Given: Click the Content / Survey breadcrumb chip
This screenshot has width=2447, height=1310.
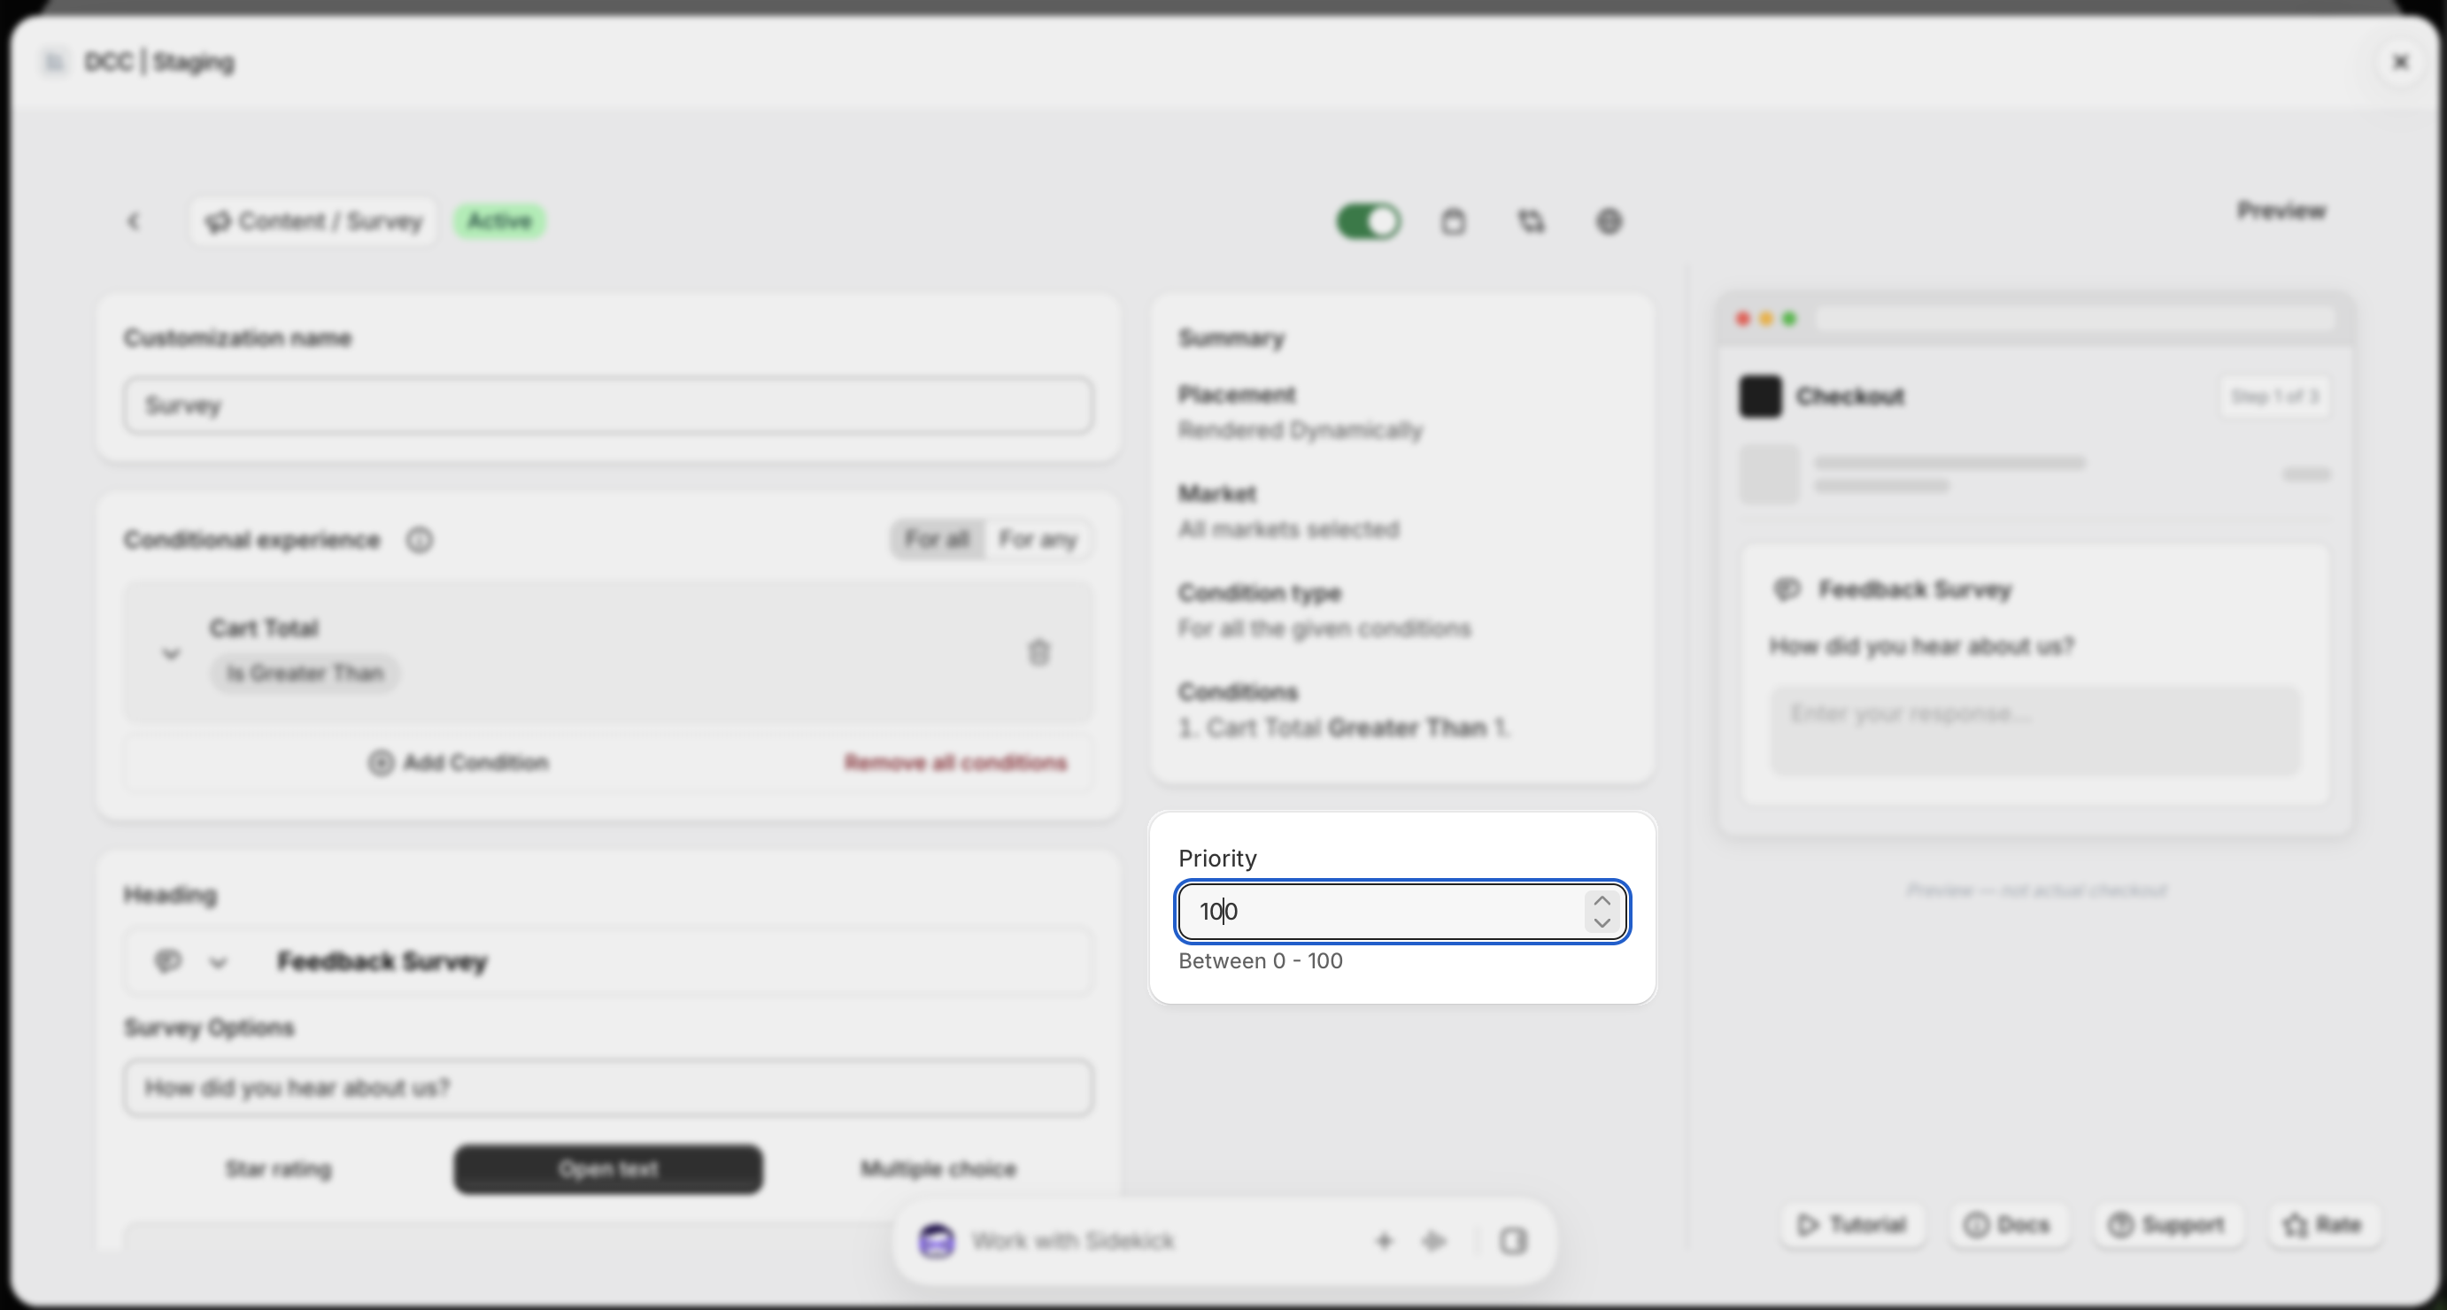Looking at the screenshot, I should [313, 221].
